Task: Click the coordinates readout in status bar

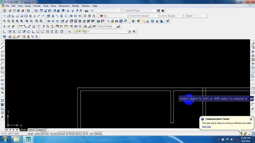Action: point(10,134)
